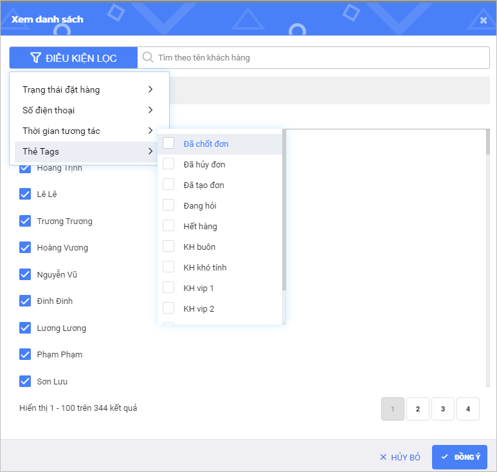497x472 pixels.
Task: Open the 'ĐIỀU KIỆN LỌC' filter button
Action: [73, 58]
